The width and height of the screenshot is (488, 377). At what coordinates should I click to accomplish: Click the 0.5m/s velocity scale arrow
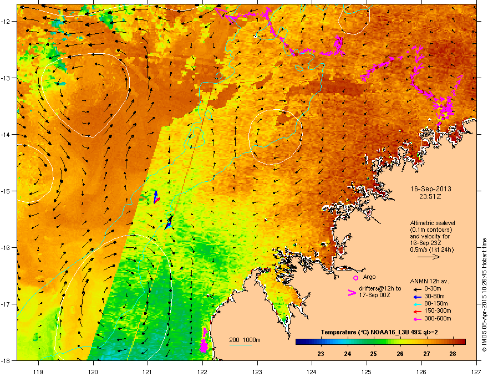(429, 257)
